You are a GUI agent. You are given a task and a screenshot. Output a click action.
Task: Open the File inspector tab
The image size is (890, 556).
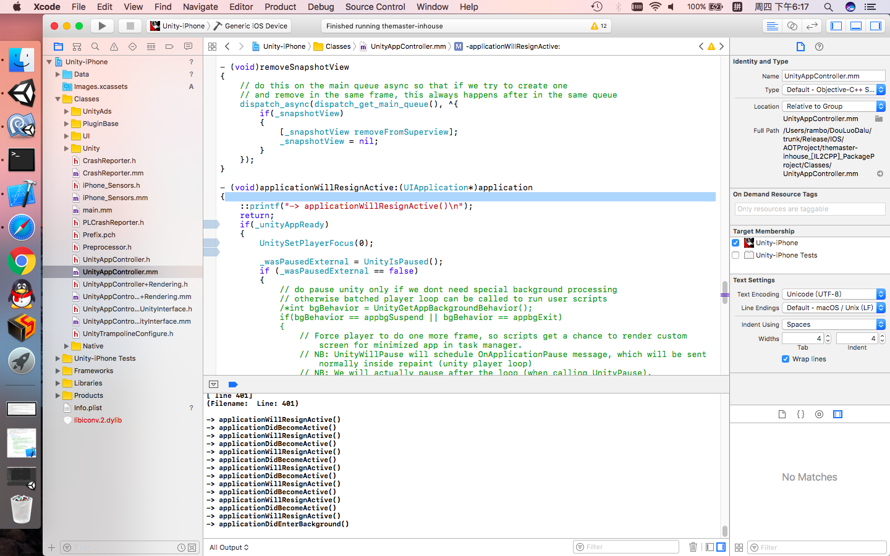tap(800, 47)
